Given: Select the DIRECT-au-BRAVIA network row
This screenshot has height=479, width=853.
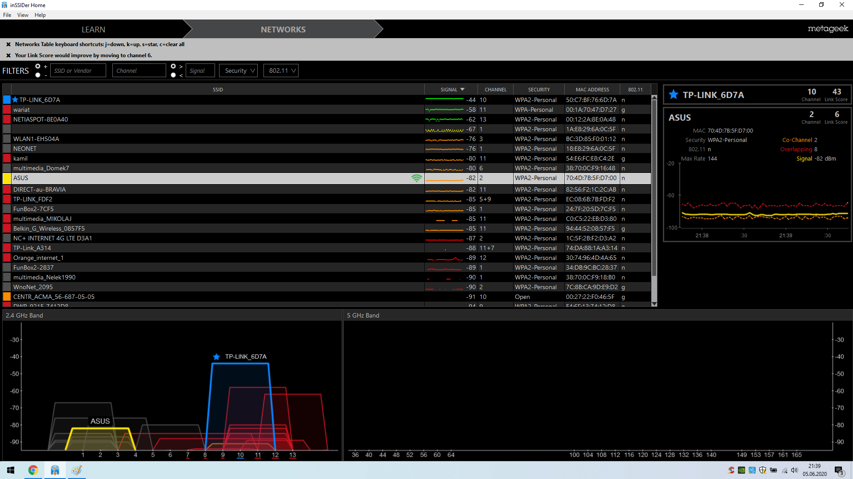Looking at the screenshot, I should [327, 189].
